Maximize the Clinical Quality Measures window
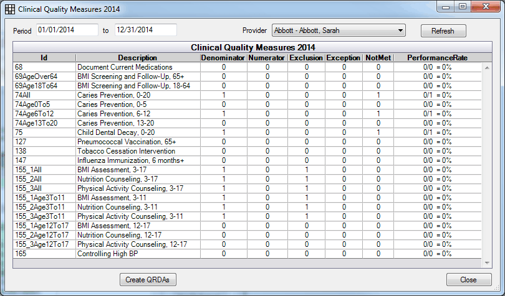 pyautogui.click(x=462, y=7)
